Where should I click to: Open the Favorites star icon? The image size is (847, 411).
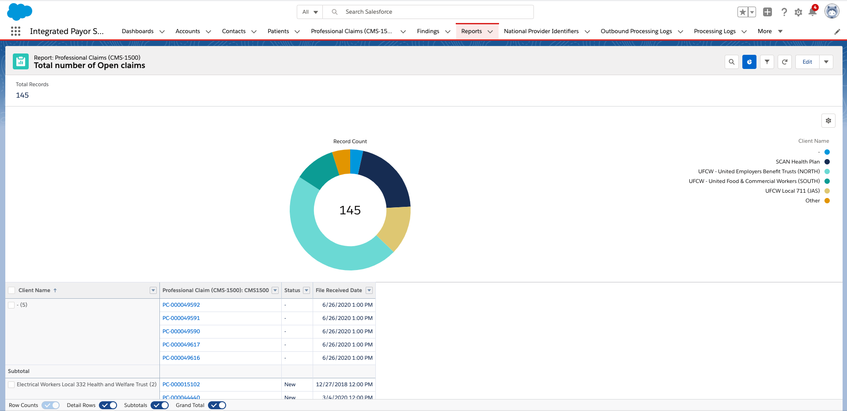point(743,12)
